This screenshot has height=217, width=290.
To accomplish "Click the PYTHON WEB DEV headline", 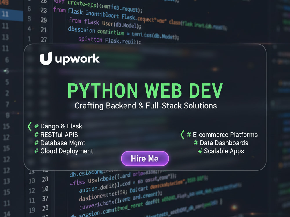I will pyautogui.click(x=145, y=90).
